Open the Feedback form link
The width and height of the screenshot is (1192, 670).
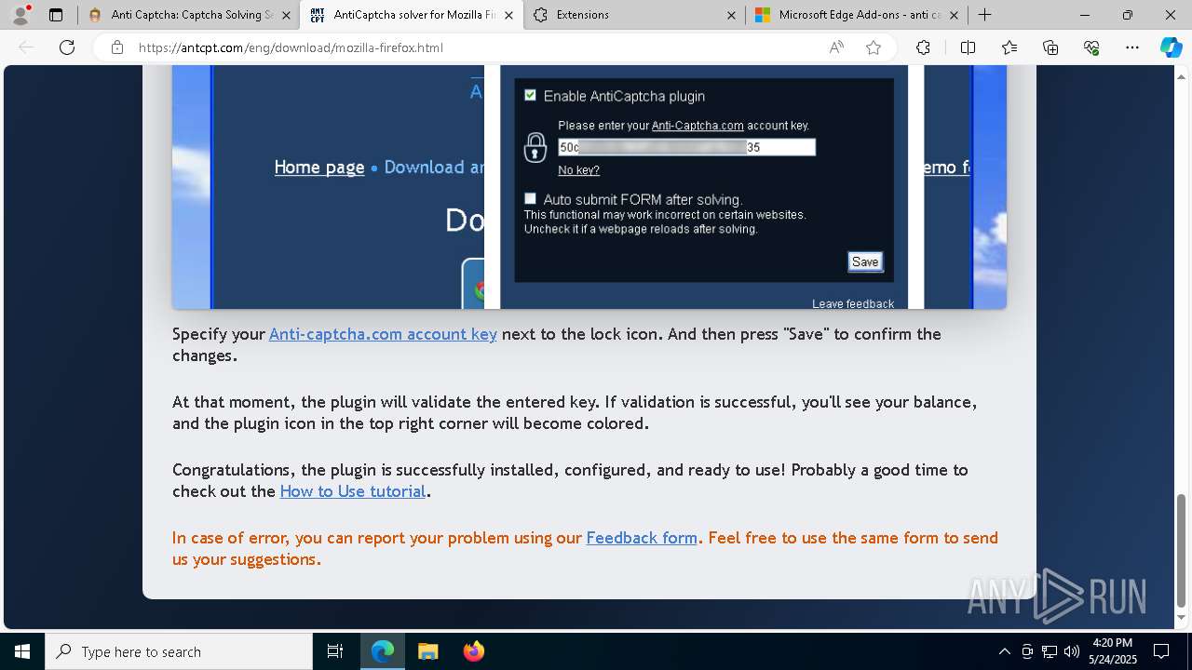coord(642,538)
